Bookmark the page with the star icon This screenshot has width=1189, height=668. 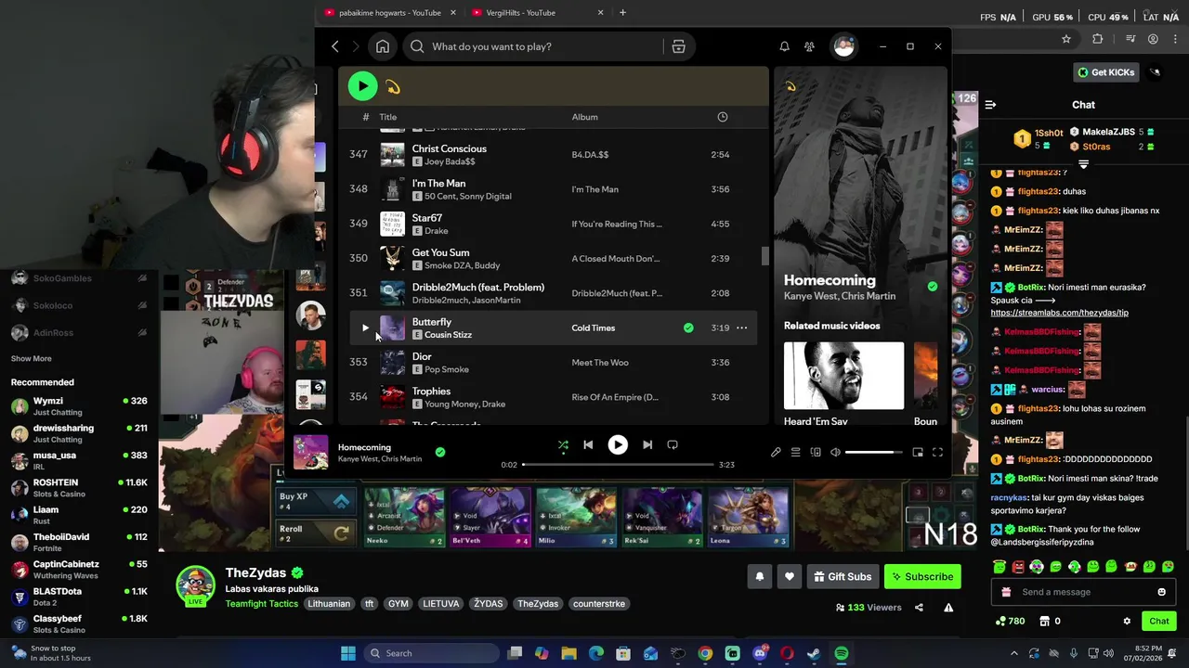[1066, 39]
